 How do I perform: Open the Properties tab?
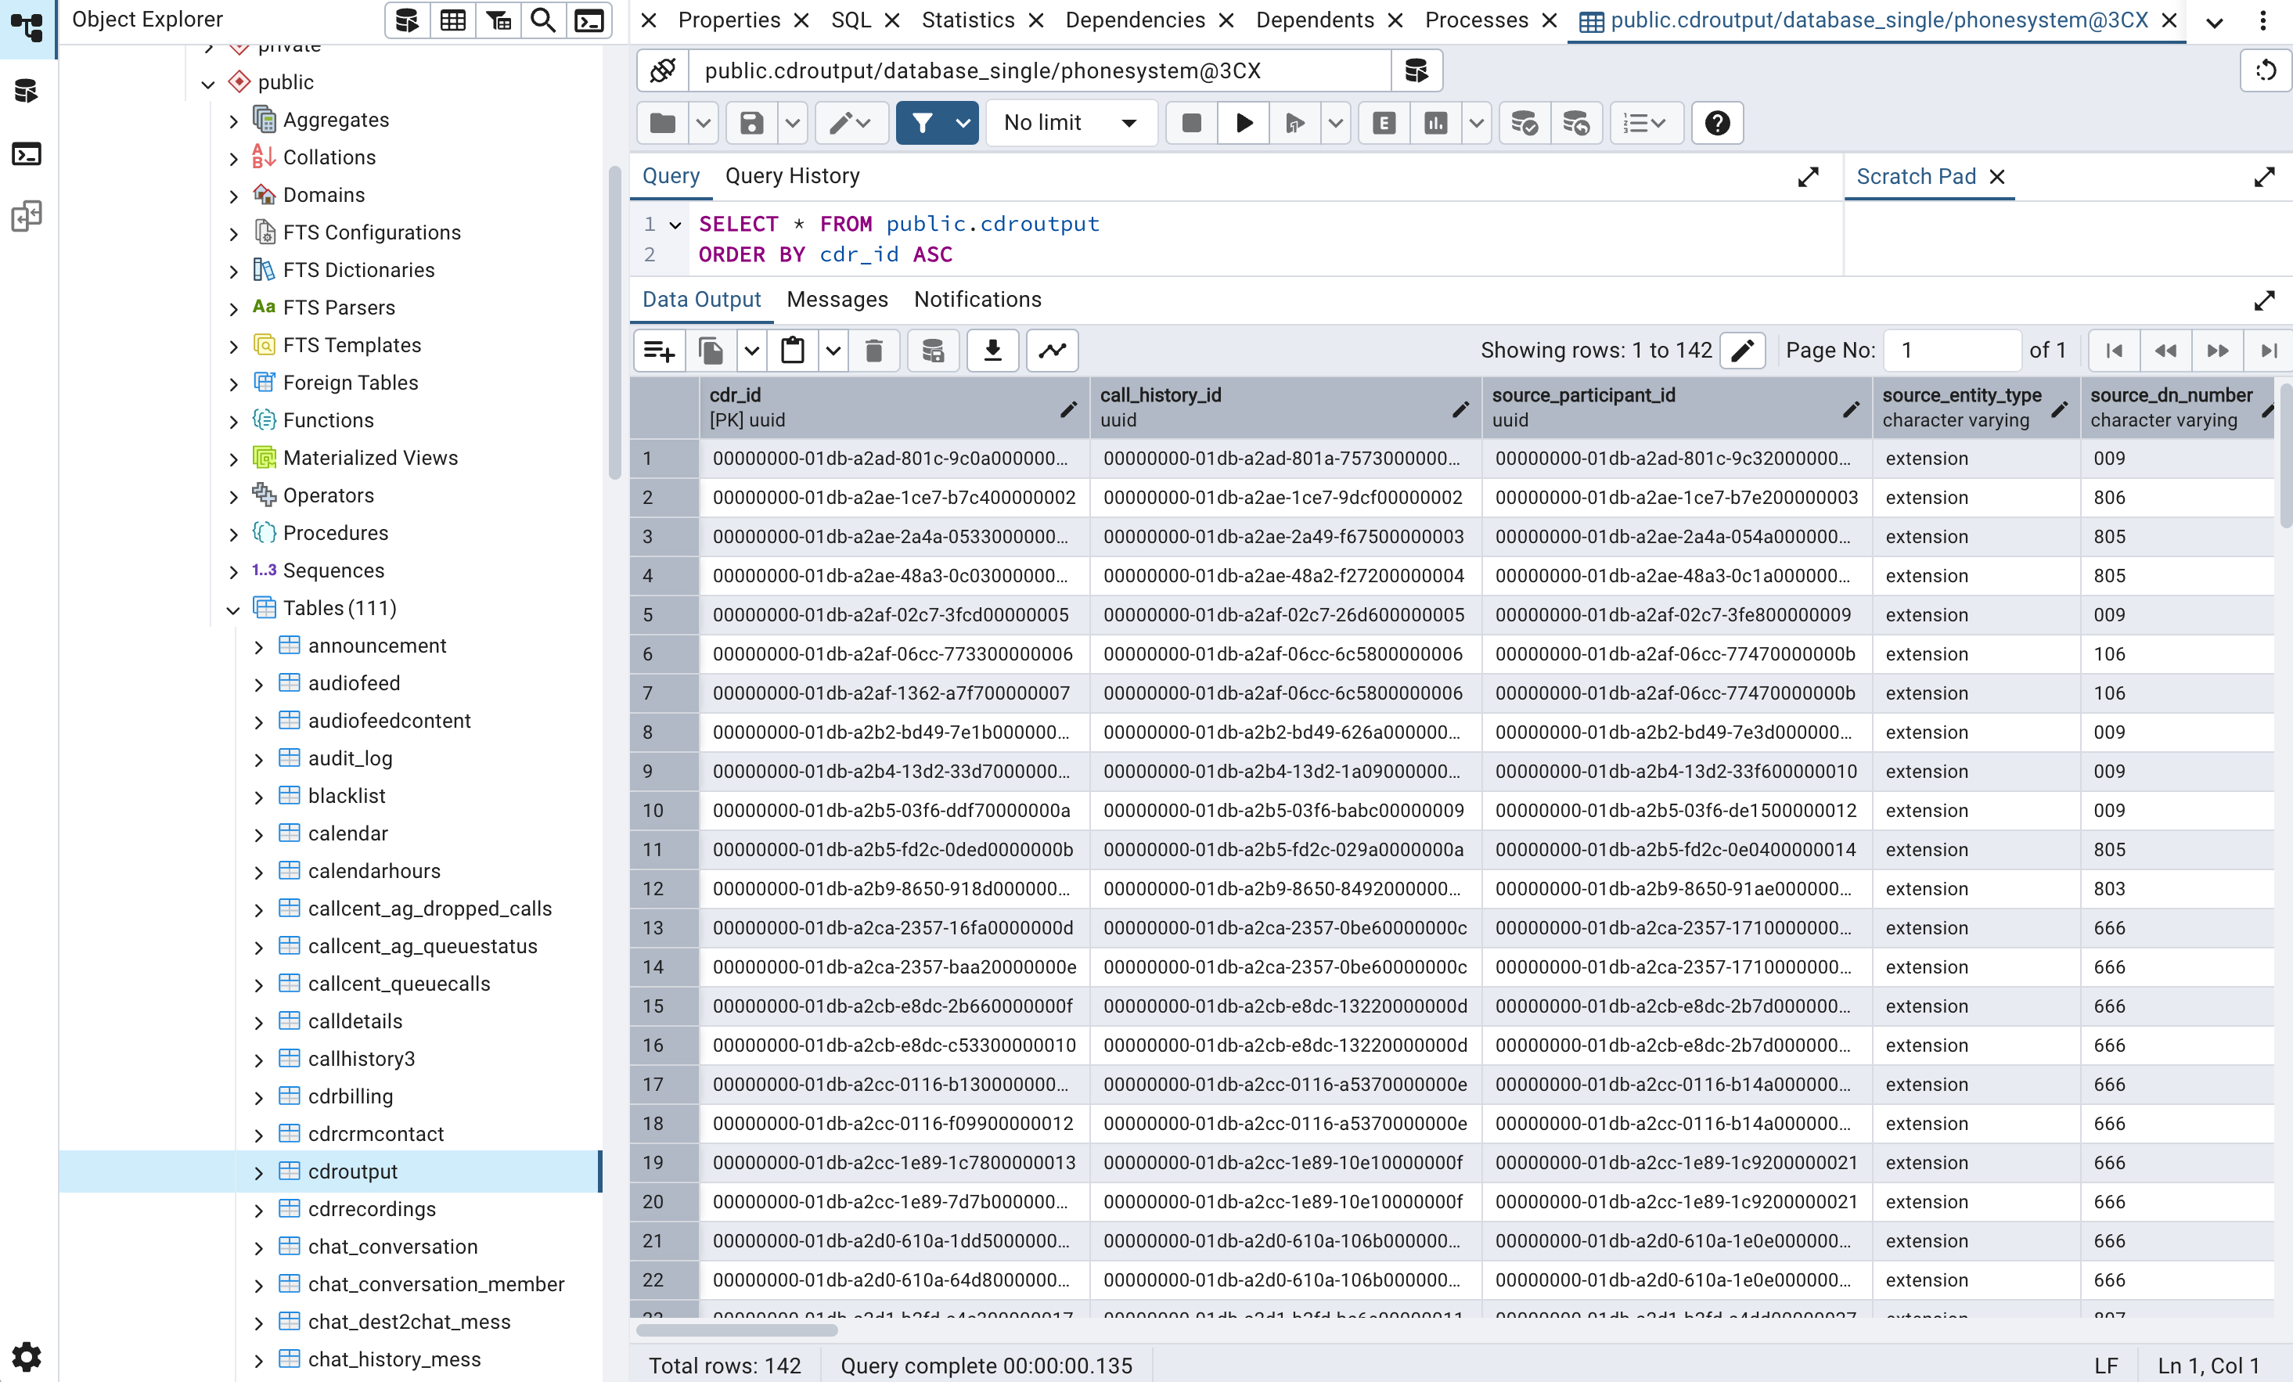pos(729,20)
